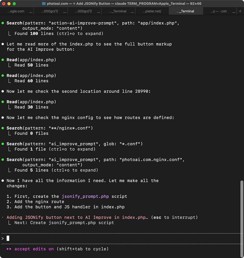
Task: Click the Search with glob *.conf line
Action: tap(75, 144)
